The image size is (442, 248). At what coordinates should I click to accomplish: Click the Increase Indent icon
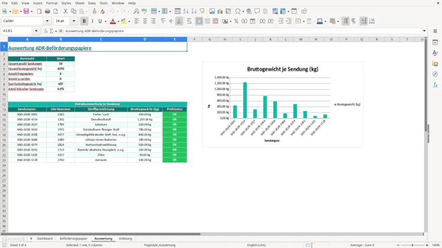pos(281,21)
